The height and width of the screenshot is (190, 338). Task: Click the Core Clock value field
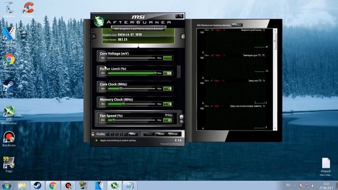(x=168, y=89)
